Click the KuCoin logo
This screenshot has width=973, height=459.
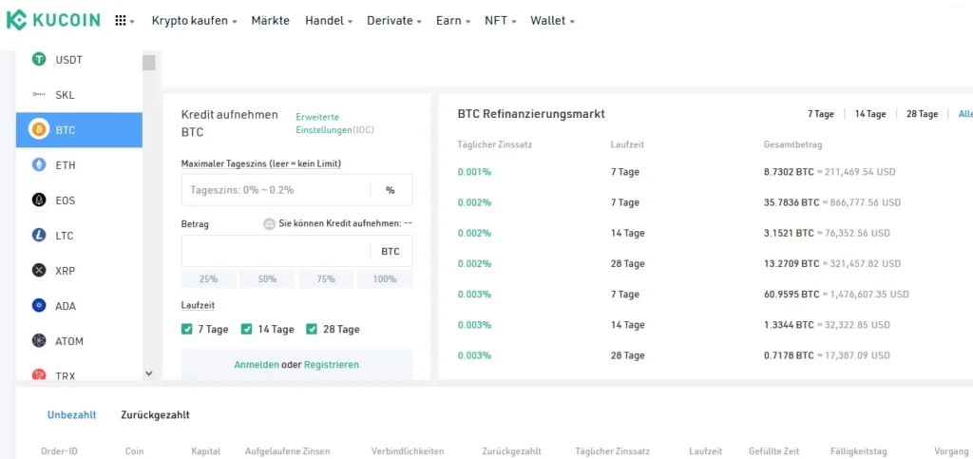tap(53, 20)
